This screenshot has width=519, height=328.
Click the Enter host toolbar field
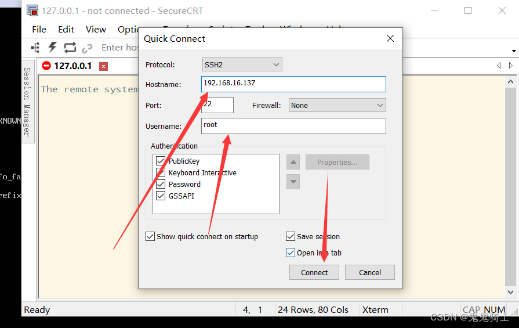(120, 48)
